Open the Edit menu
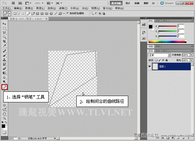The width and height of the screenshot is (195, 141). point(18,8)
